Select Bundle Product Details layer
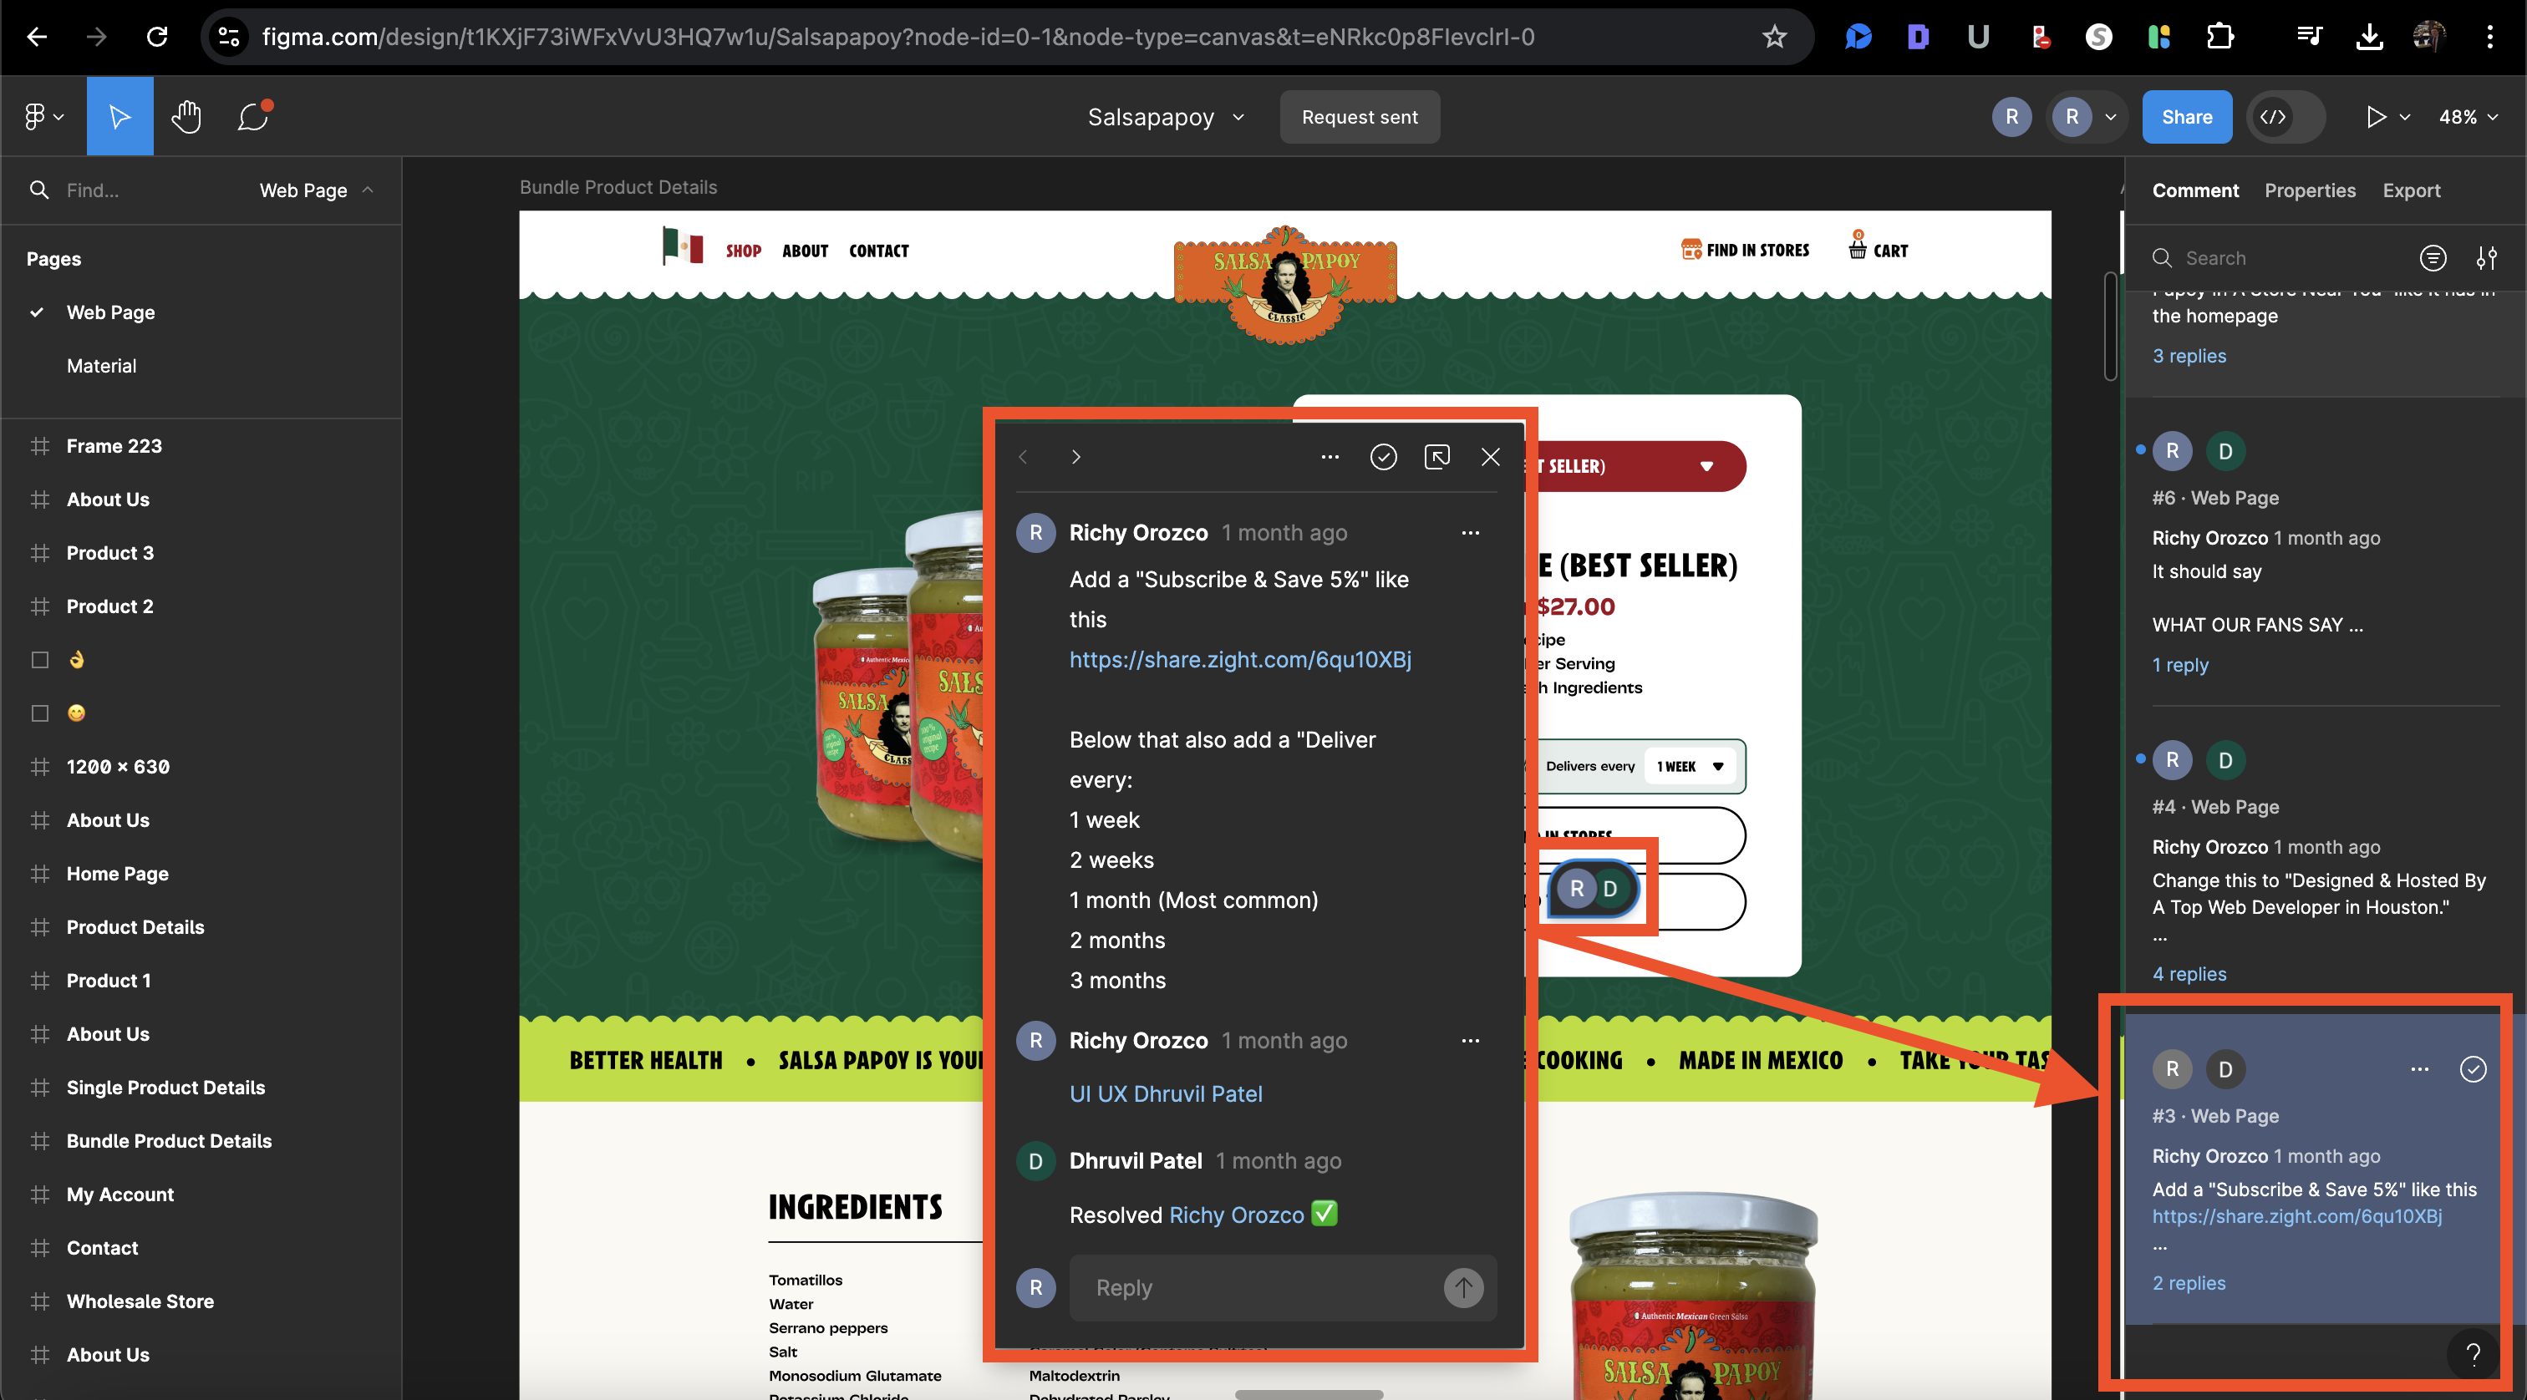This screenshot has height=1400, width=2527. [x=169, y=1139]
